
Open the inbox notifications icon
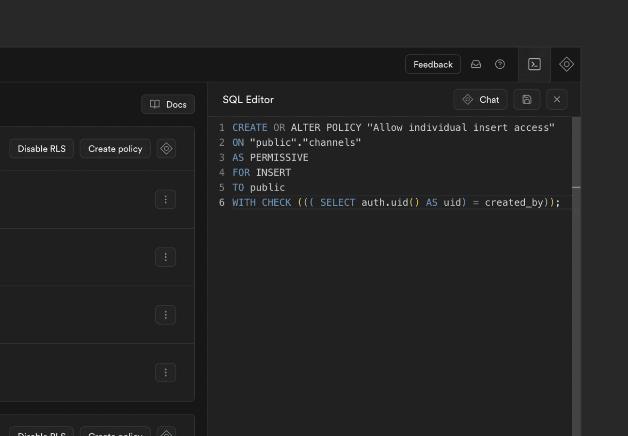pyautogui.click(x=476, y=64)
